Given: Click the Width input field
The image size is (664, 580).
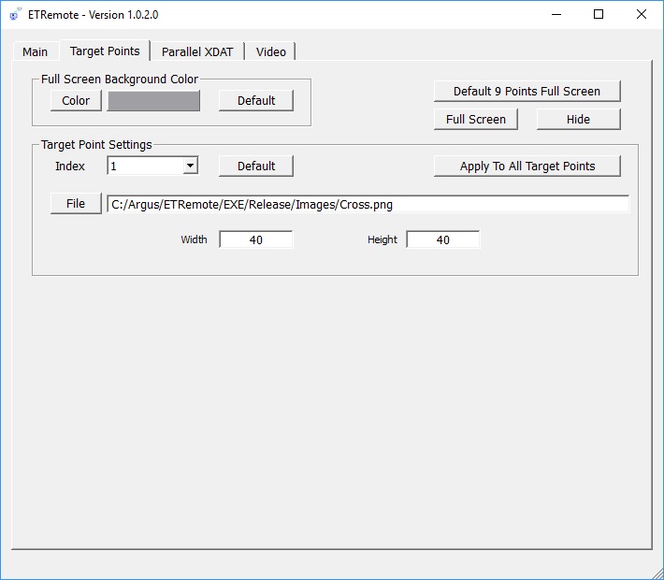Looking at the screenshot, I should click(x=255, y=239).
